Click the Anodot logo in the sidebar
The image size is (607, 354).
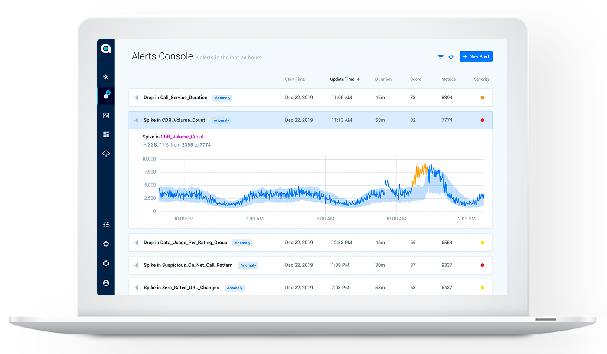coord(106,49)
